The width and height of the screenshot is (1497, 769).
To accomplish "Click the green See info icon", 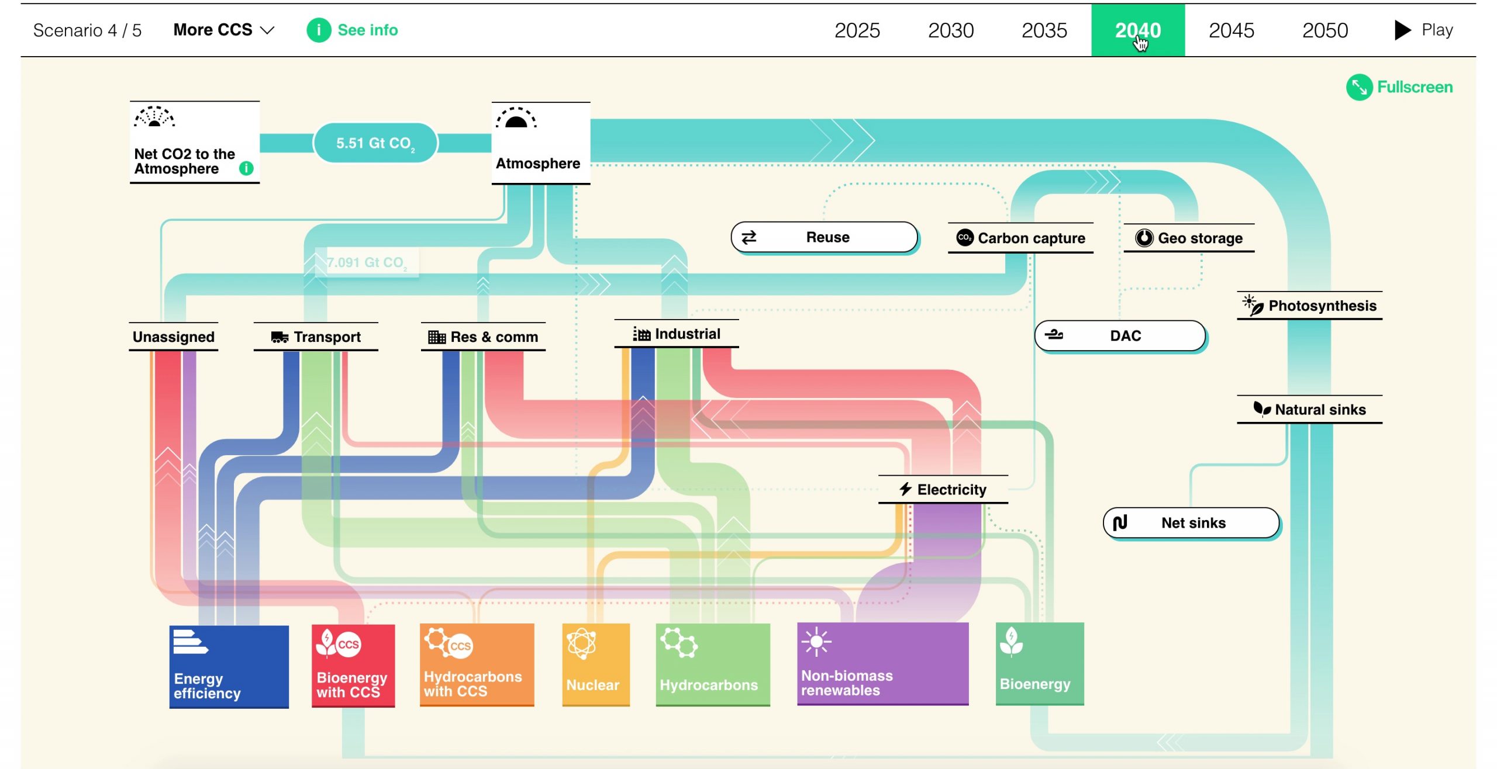I will point(319,30).
